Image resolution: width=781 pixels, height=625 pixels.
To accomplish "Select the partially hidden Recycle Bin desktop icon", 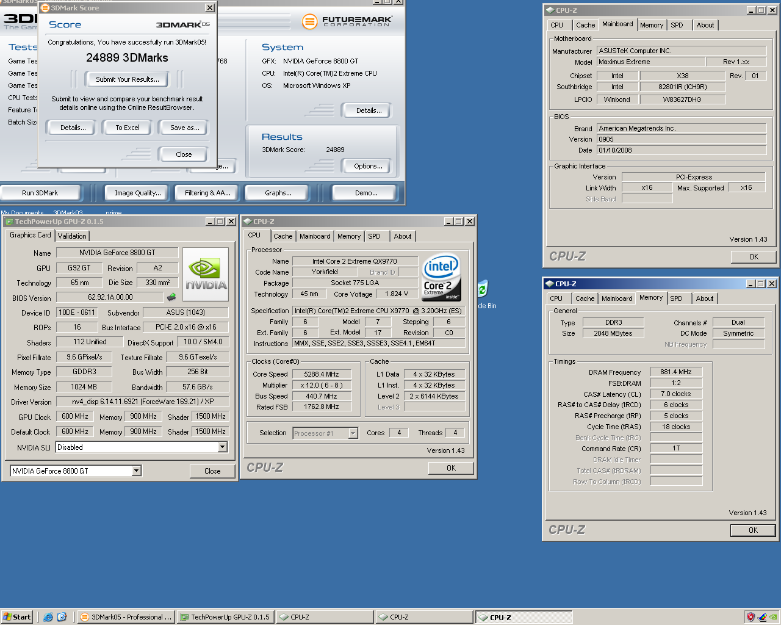I will [x=483, y=289].
